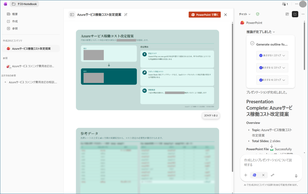Expand 表示する 12 ステップ
The height and width of the screenshot is (194, 308).
point(272,68)
